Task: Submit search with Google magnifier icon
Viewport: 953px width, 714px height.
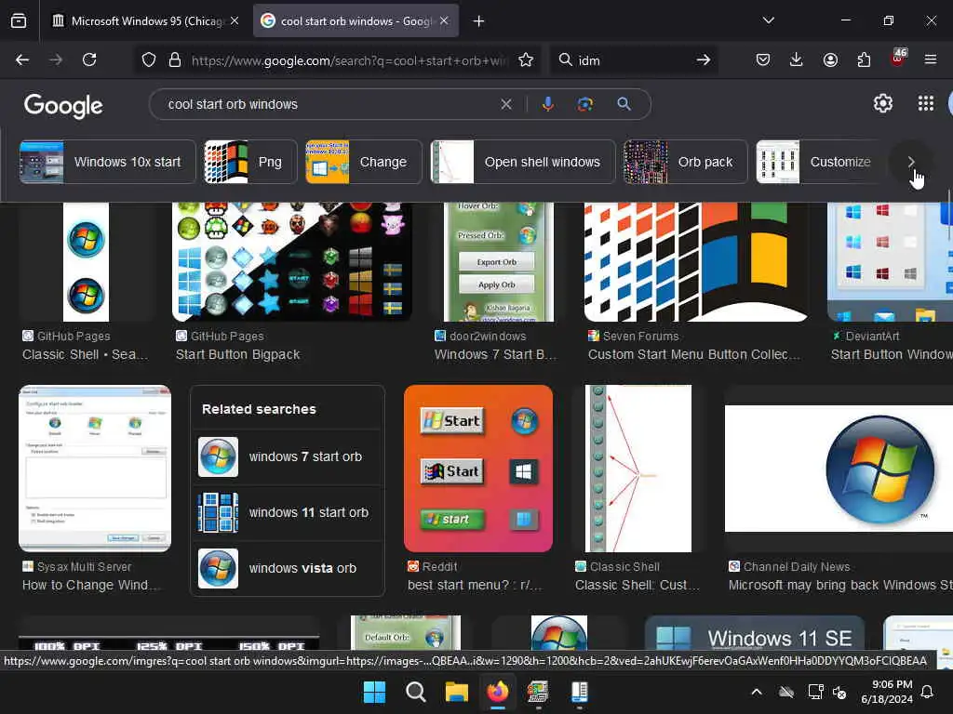Action: (x=624, y=104)
